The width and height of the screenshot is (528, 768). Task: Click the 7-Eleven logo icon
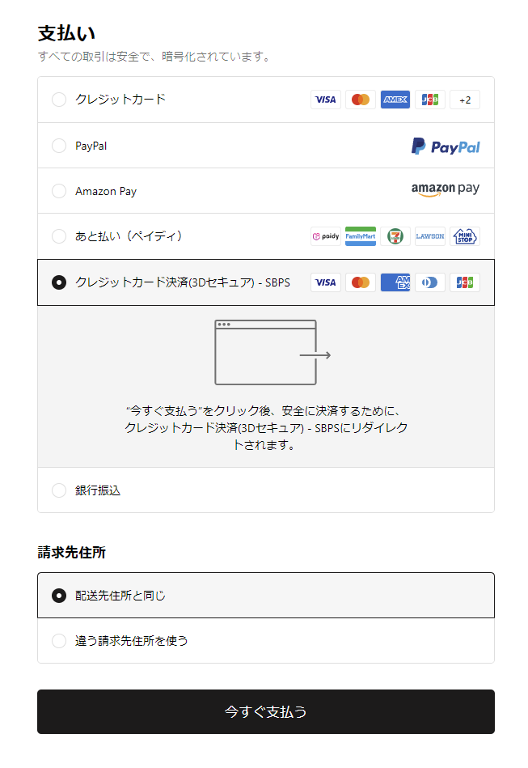(395, 236)
